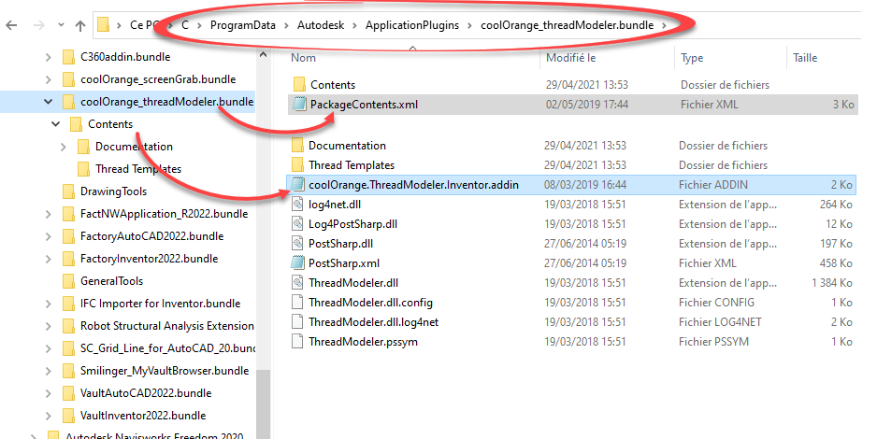
Task: Click the PackageContents.xml file icon
Action: point(298,105)
